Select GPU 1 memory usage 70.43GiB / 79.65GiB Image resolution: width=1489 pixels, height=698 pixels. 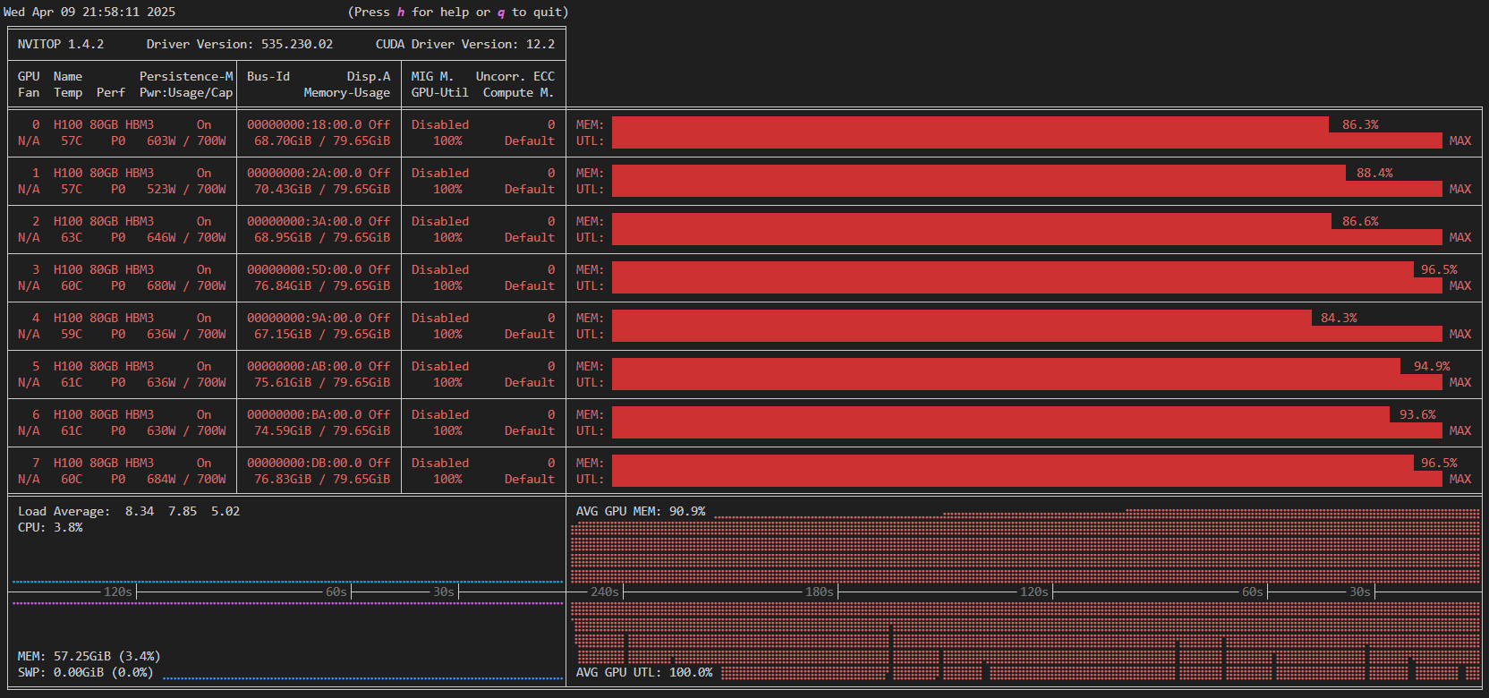(322, 189)
